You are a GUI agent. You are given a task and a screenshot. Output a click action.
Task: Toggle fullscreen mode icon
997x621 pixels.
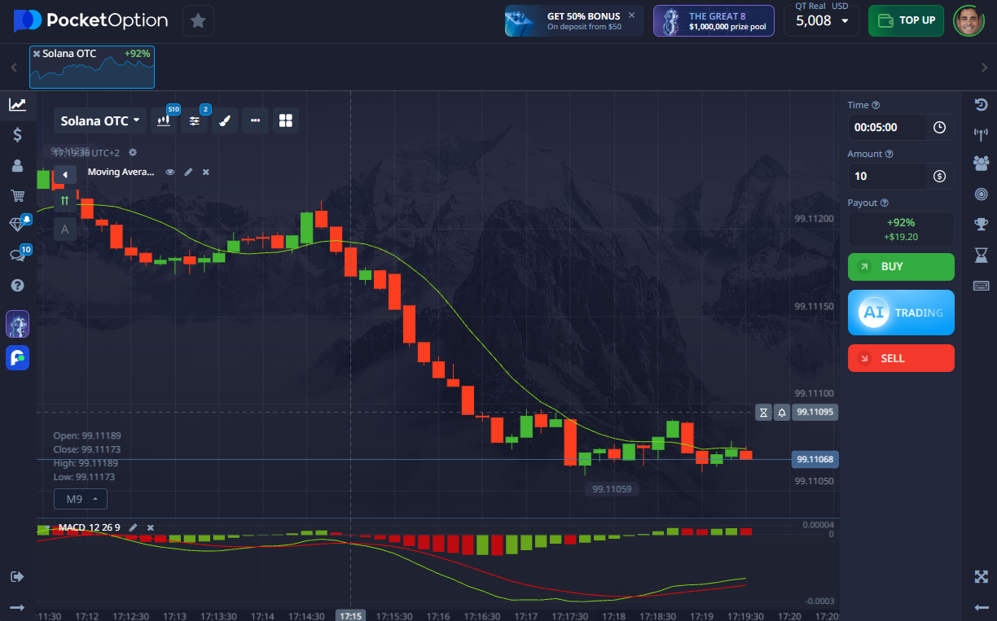pyautogui.click(x=981, y=577)
